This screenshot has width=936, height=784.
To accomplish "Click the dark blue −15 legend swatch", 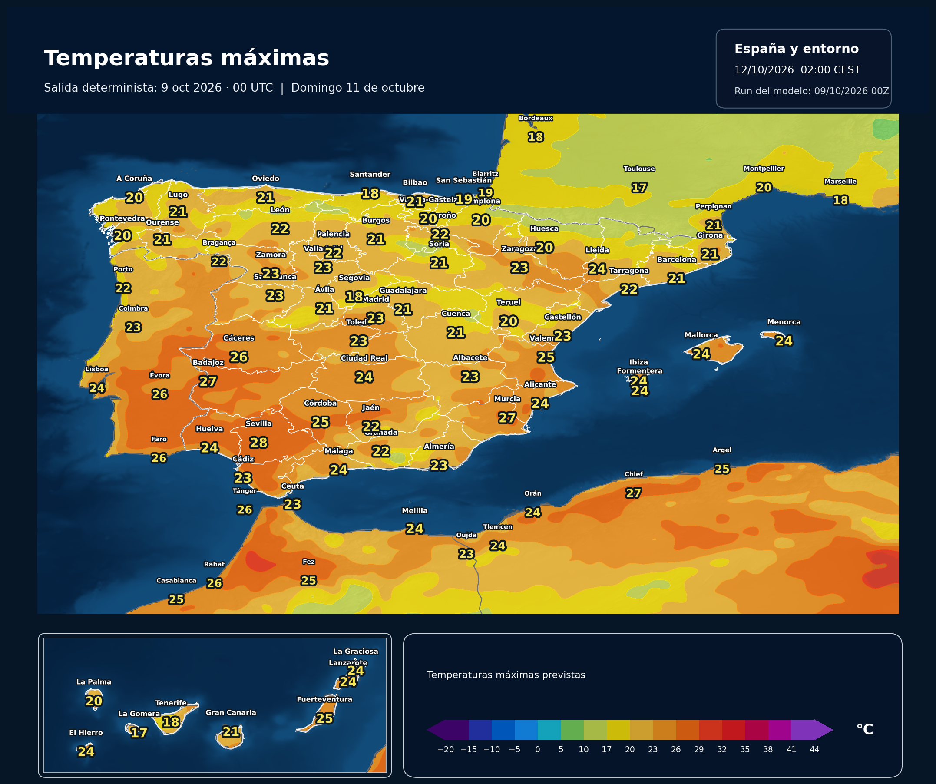I will click(x=480, y=730).
